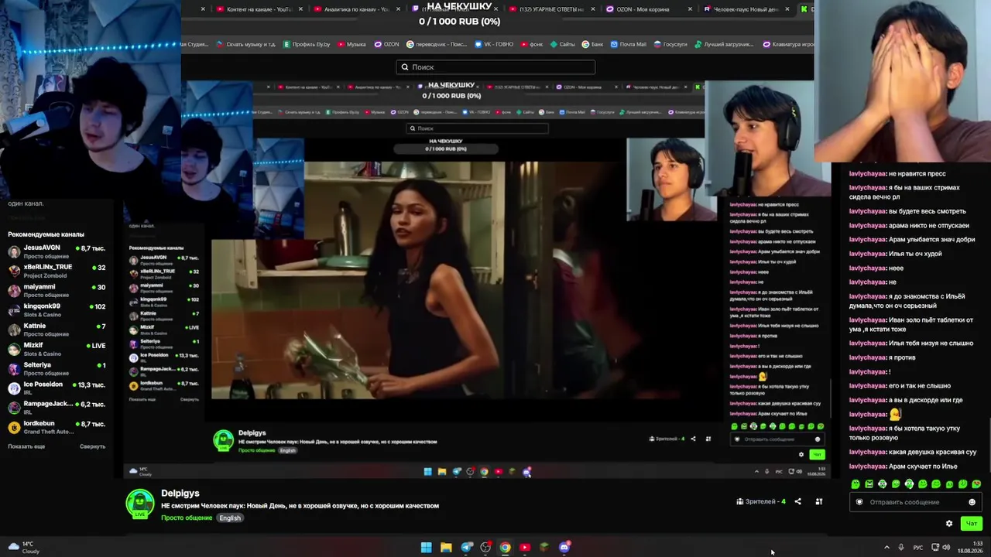This screenshot has height=557, width=991.
Task: Close the OZON - Моя корзина tab
Action: point(690,9)
